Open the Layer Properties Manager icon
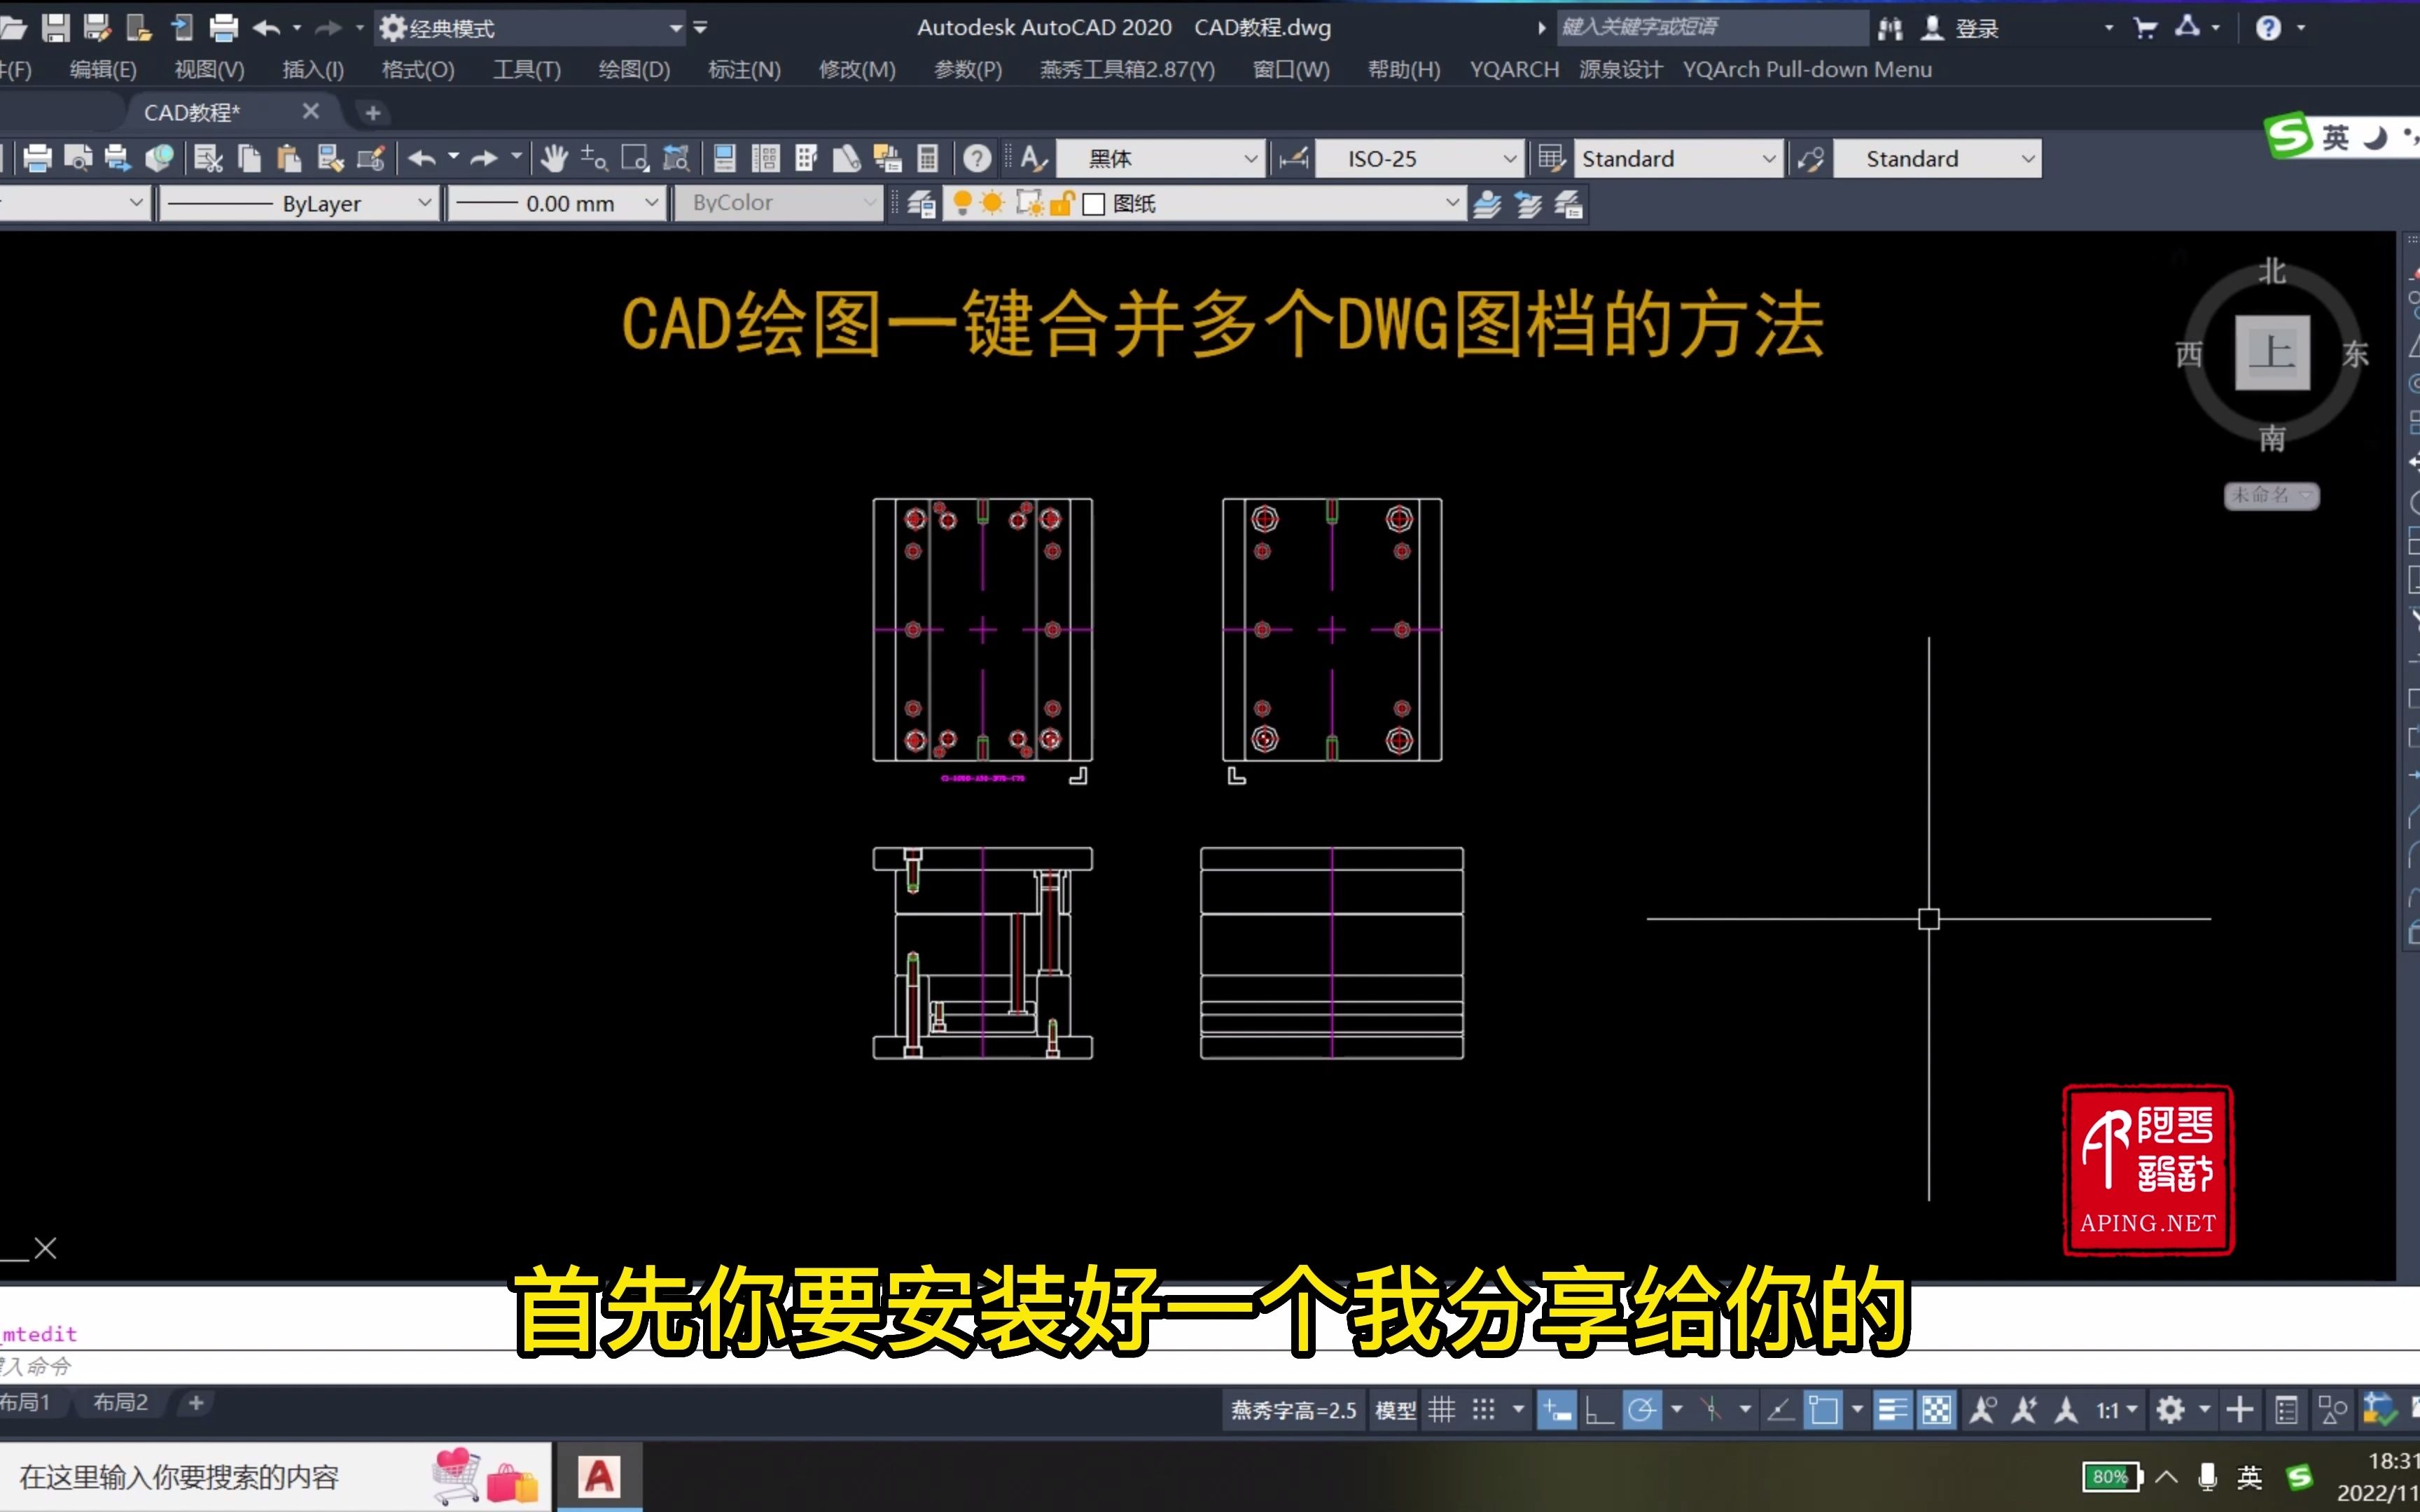The width and height of the screenshot is (2420, 1512). (x=921, y=203)
